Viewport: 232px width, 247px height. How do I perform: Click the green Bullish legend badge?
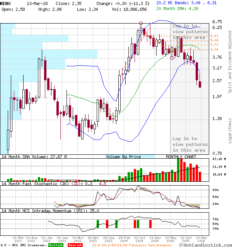56,245
